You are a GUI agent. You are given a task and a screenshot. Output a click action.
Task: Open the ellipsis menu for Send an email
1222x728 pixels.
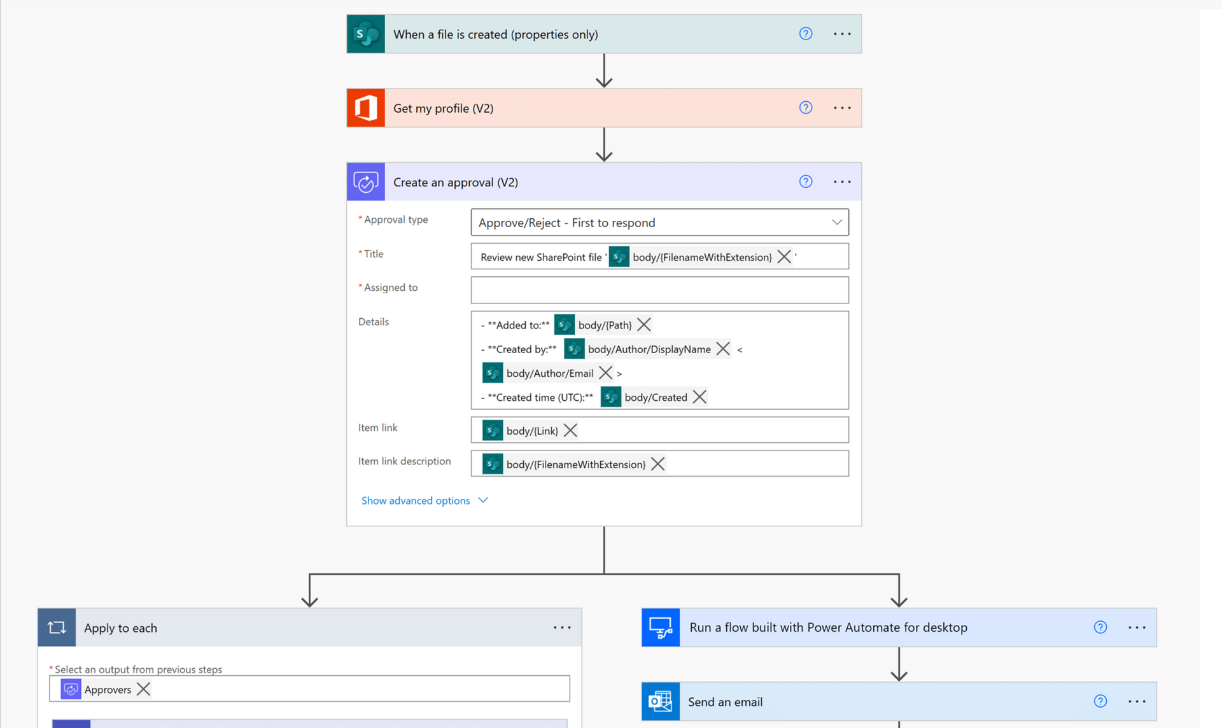click(x=1137, y=702)
